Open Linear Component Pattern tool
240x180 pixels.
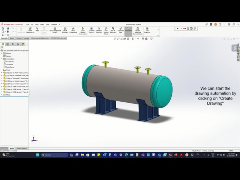point(55,30)
